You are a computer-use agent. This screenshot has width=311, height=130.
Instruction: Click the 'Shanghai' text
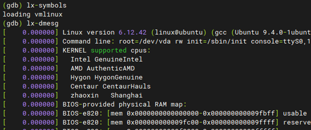point(127,95)
